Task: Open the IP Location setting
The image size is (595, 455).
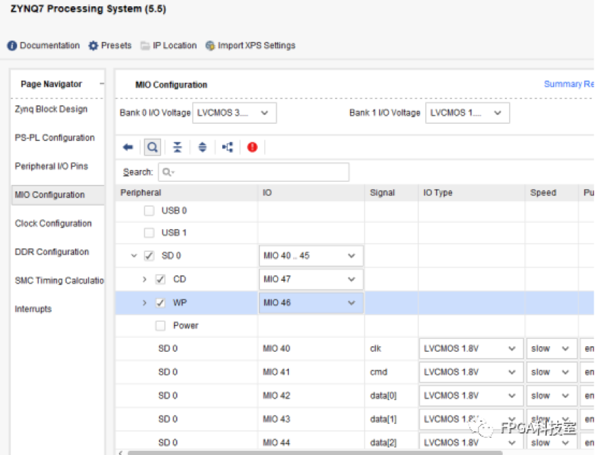Action: [x=170, y=45]
